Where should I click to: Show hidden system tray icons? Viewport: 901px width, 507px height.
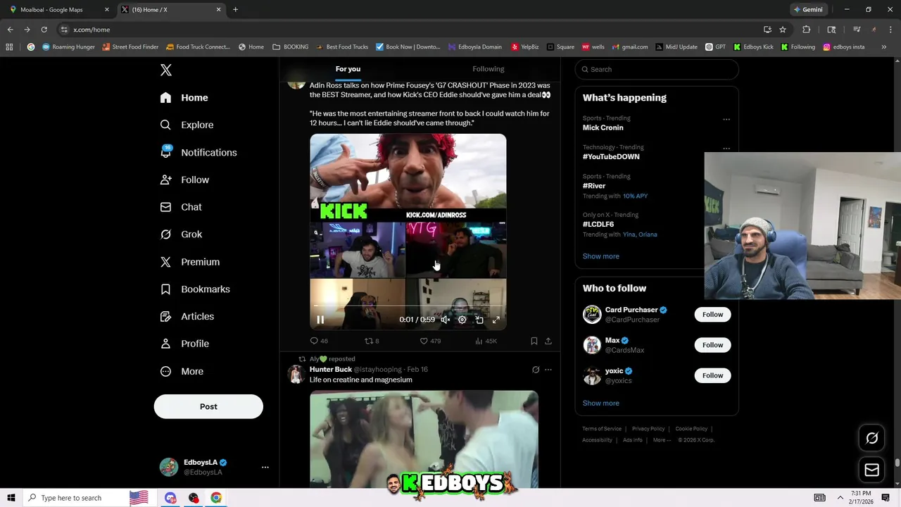click(x=840, y=498)
